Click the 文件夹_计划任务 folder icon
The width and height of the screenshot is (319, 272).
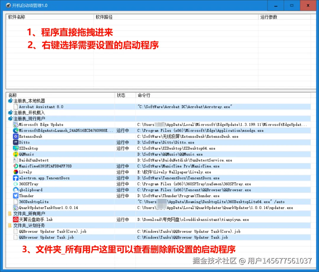[x=10, y=225]
